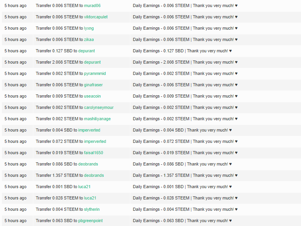The image size is (301, 226).
Task: Select memo 'Daily Earnings - 0.004 SBD'
Action: [x=158, y=130]
